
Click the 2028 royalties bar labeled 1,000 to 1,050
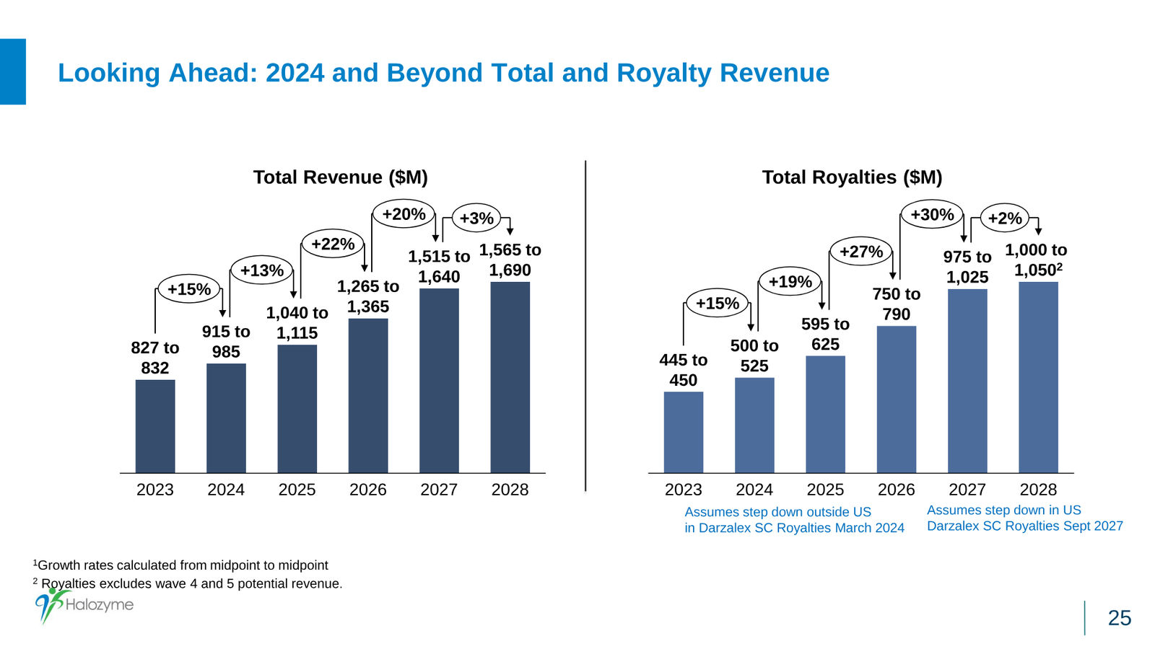tap(1038, 377)
